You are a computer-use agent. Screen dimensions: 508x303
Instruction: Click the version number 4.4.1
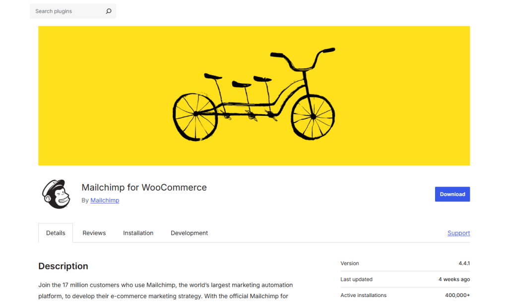point(464,263)
